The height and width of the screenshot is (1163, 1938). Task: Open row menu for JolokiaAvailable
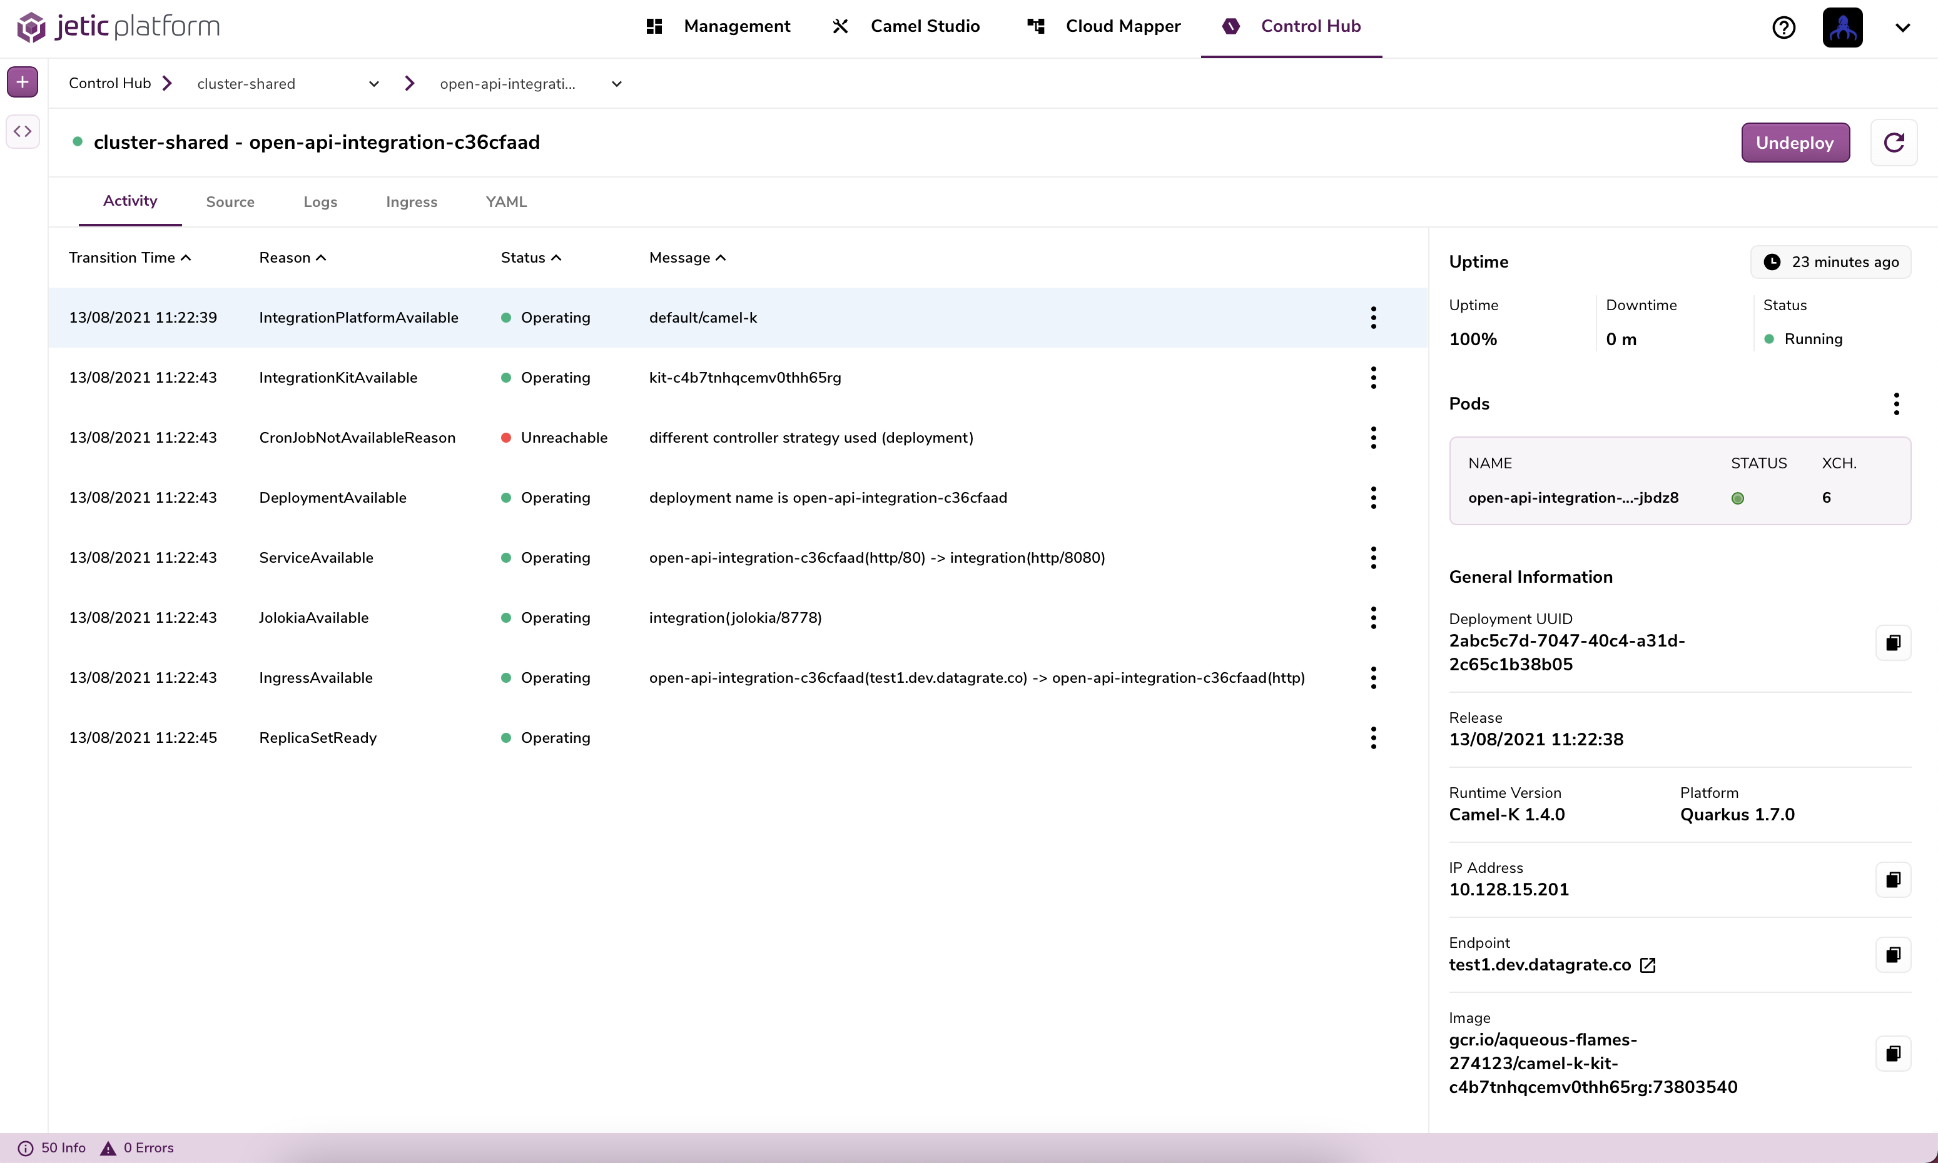tap(1374, 618)
